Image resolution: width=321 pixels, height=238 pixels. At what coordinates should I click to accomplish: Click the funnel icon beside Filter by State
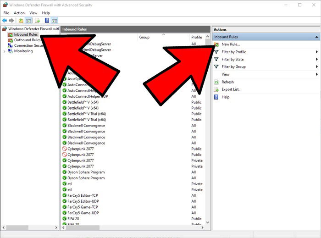point(216,59)
